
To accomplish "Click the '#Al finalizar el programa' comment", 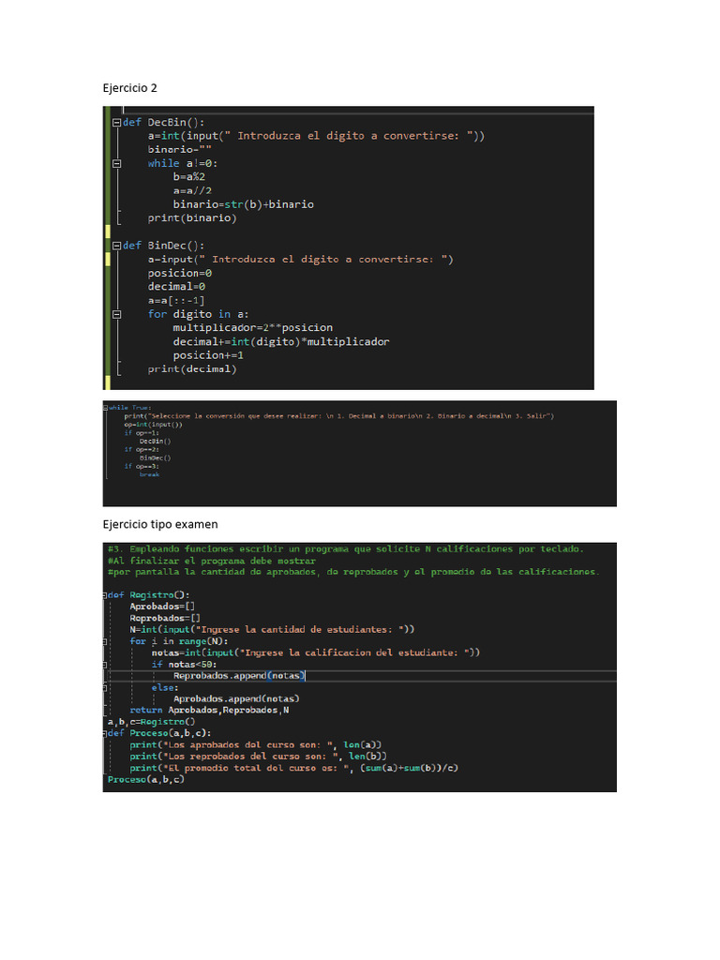I will 212,561.
